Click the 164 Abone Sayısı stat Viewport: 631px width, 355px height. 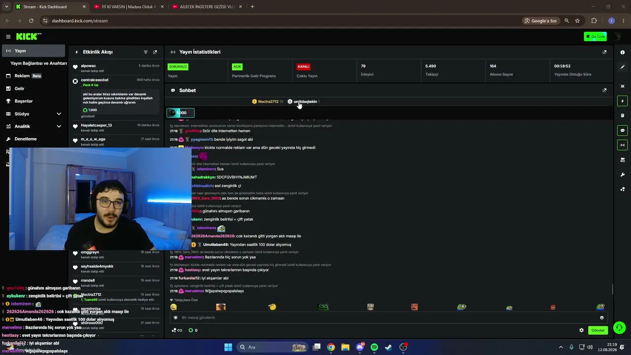(x=501, y=70)
